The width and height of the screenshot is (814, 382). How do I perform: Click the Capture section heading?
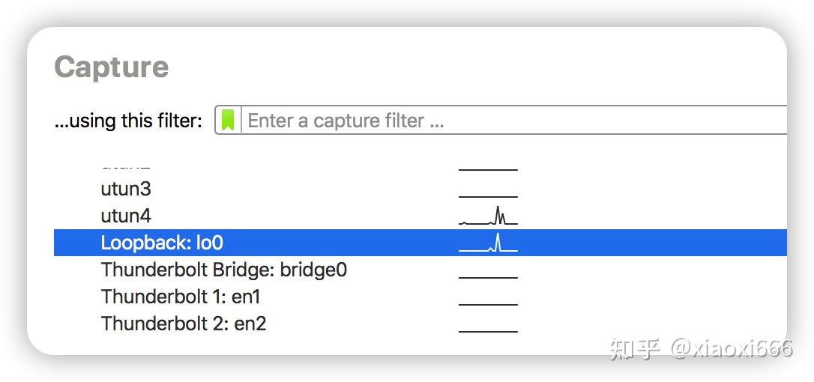click(111, 67)
